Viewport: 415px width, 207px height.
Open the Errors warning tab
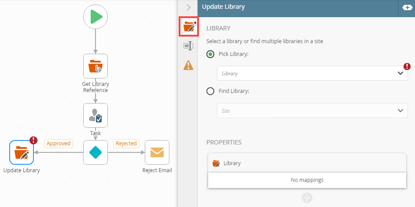pos(189,65)
